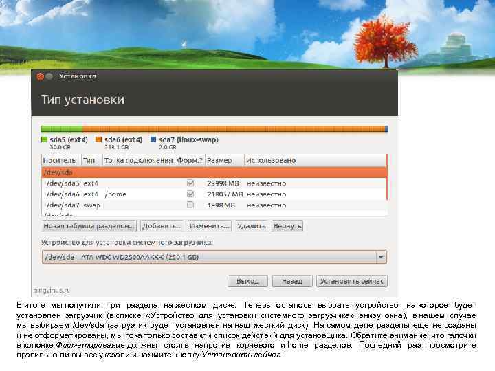This screenshot has width=495, height=371.
Task: Sort by the Точка подключения column header
Action: [x=139, y=160]
